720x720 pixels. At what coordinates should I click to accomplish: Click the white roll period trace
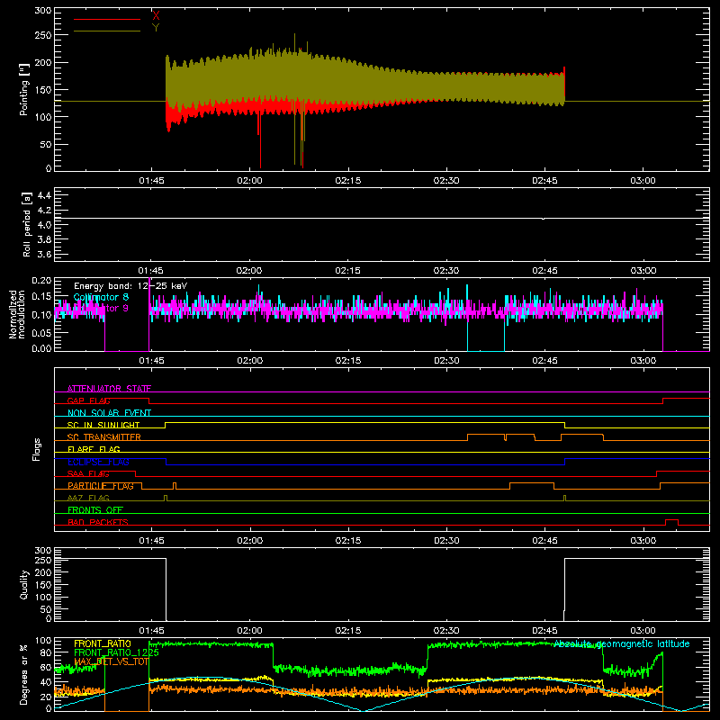(382, 218)
